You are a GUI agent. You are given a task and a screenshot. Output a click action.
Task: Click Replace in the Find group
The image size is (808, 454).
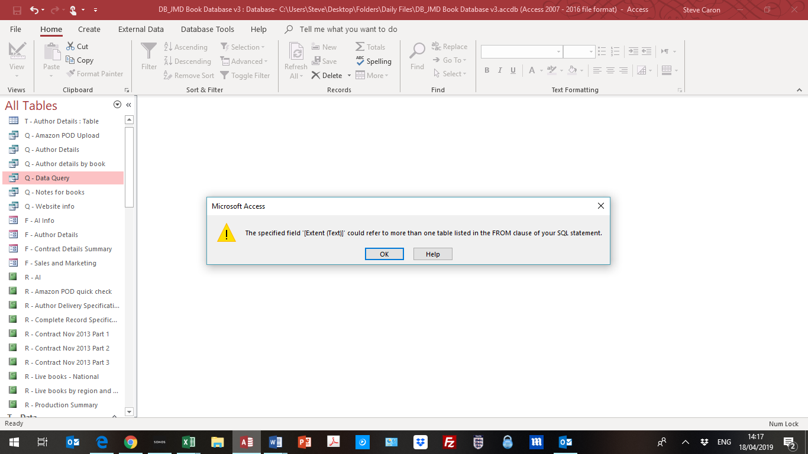coord(450,46)
